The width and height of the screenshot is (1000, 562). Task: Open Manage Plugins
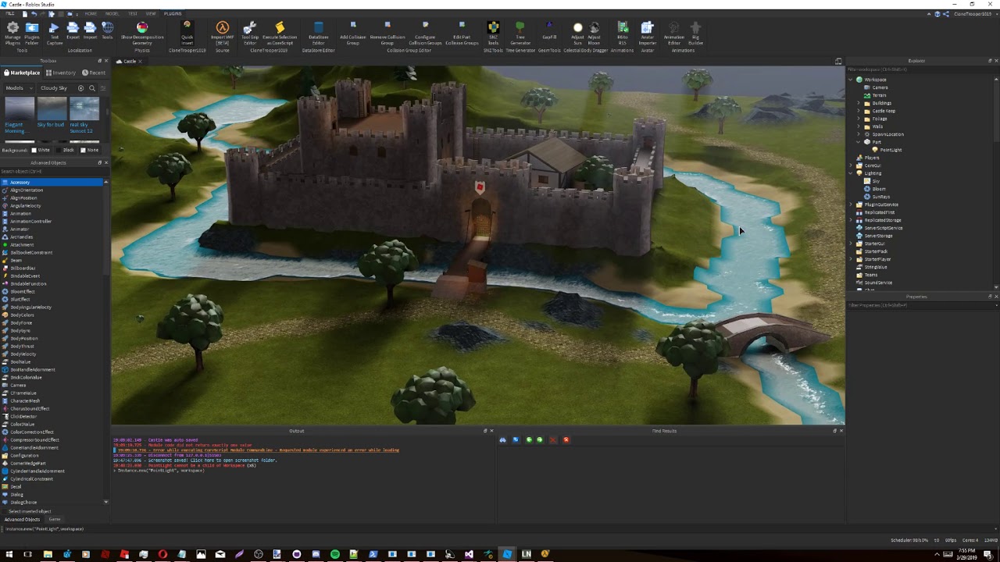[12, 33]
